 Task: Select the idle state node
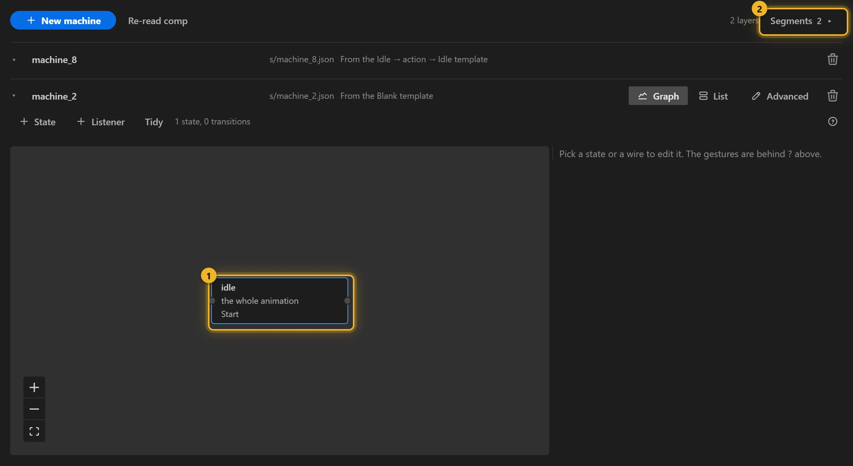coord(280,301)
